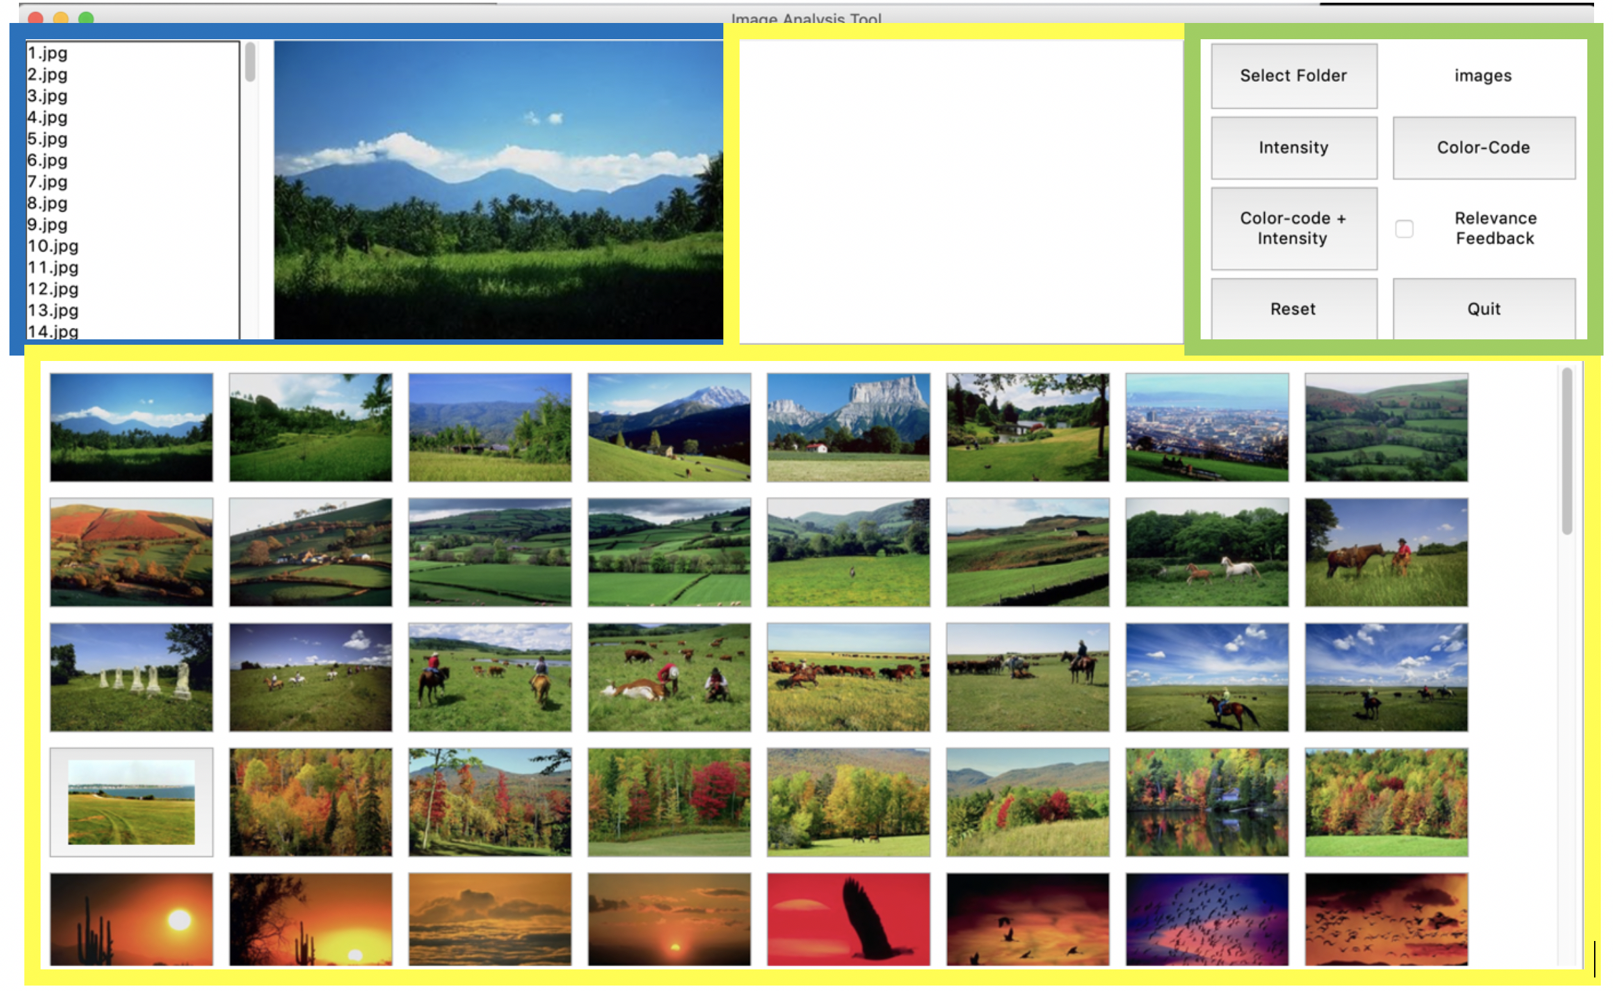
Task: Select the small beach field thumbnail
Action: [131, 802]
